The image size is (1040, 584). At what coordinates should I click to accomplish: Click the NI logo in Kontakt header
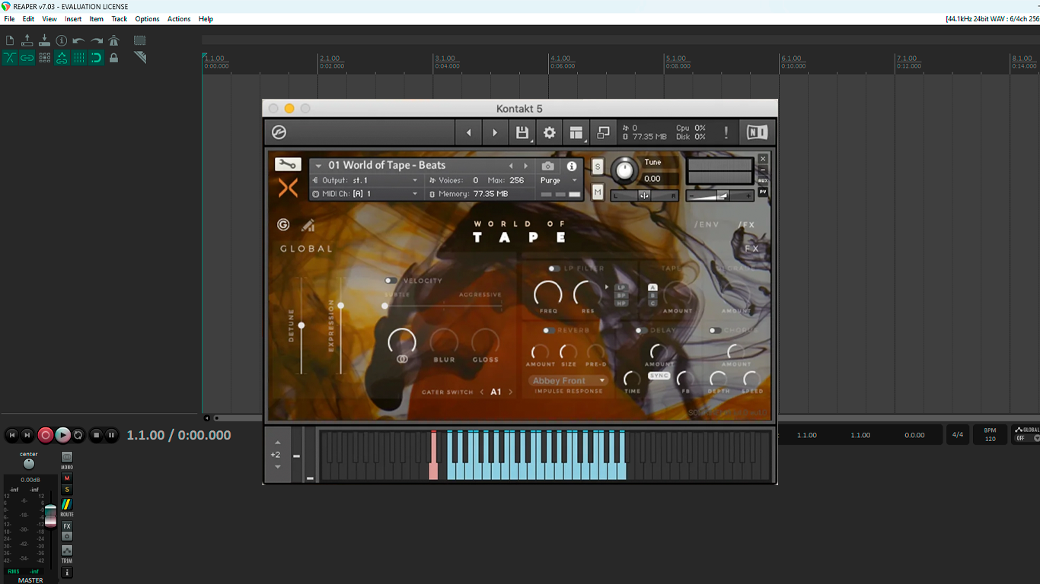757,132
